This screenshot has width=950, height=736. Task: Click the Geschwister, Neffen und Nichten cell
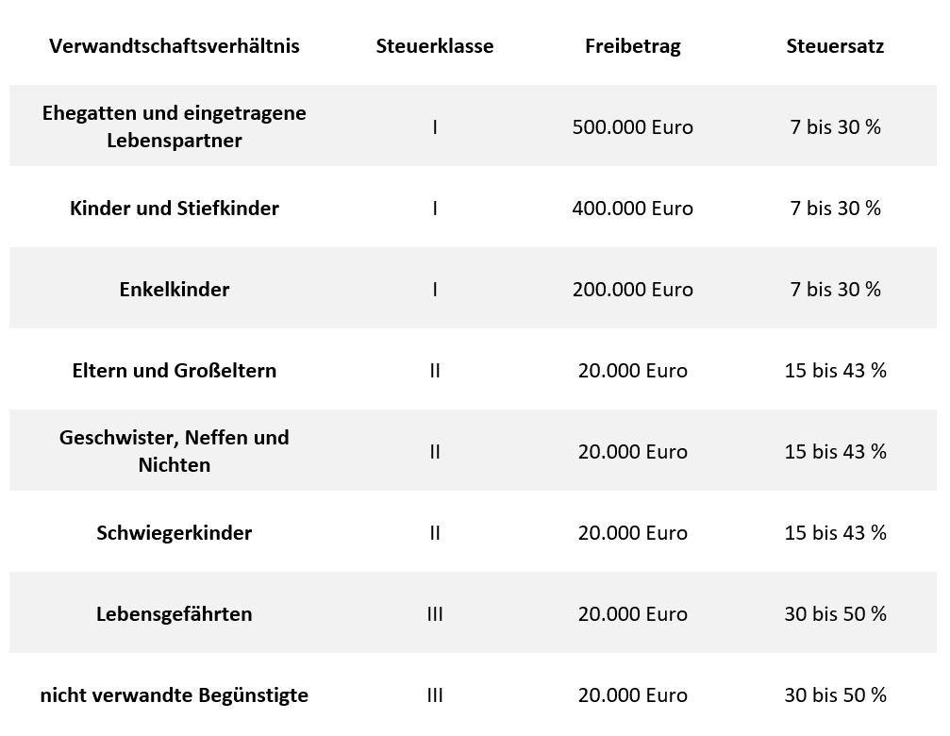[175, 451]
